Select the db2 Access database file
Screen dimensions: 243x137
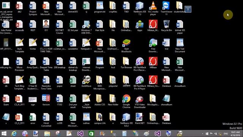[x=19, y=7]
